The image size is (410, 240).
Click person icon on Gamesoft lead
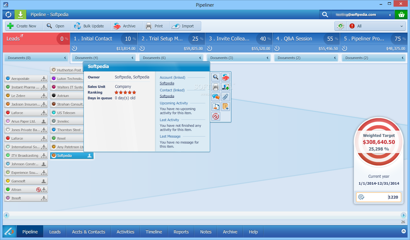[x=44, y=181]
